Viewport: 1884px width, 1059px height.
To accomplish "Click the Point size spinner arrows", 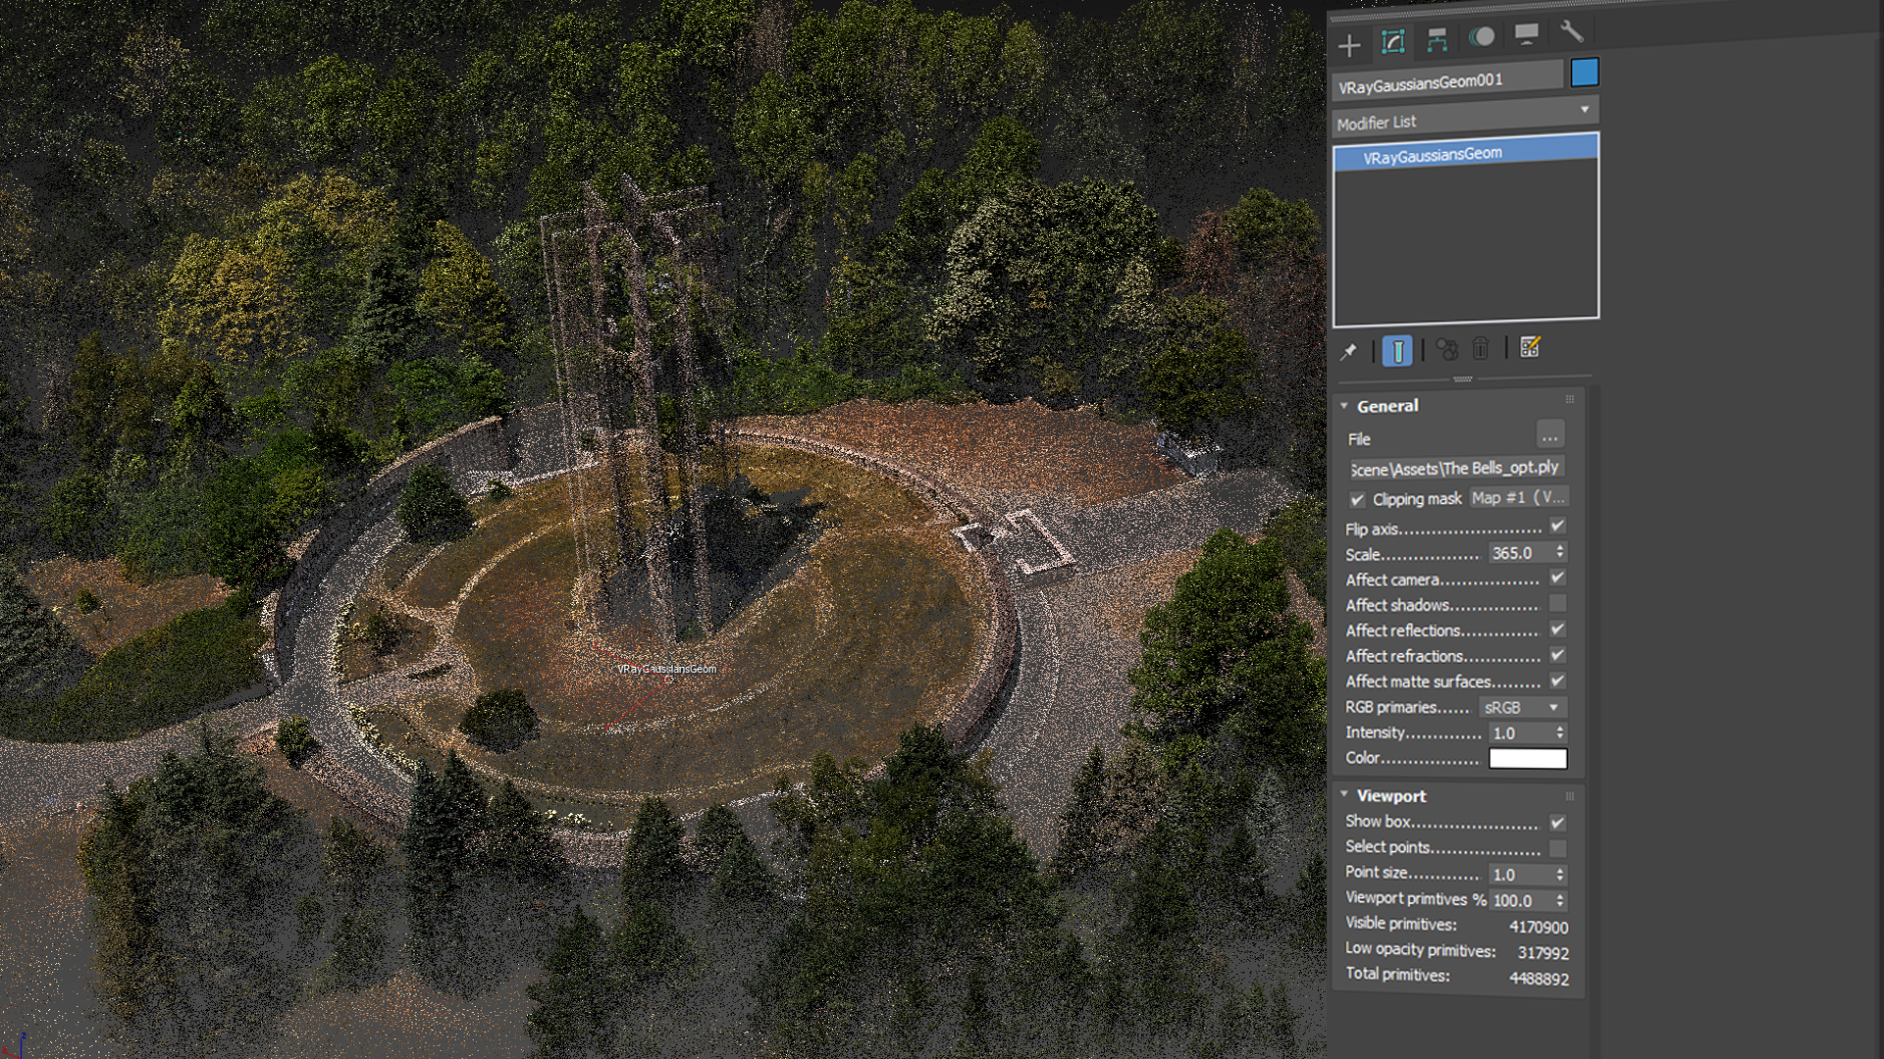I will click(x=1560, y=874).
